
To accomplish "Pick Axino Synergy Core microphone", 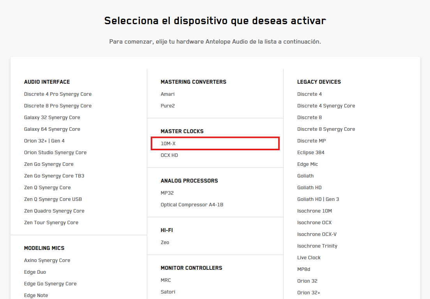I will (x=47, y=260).
